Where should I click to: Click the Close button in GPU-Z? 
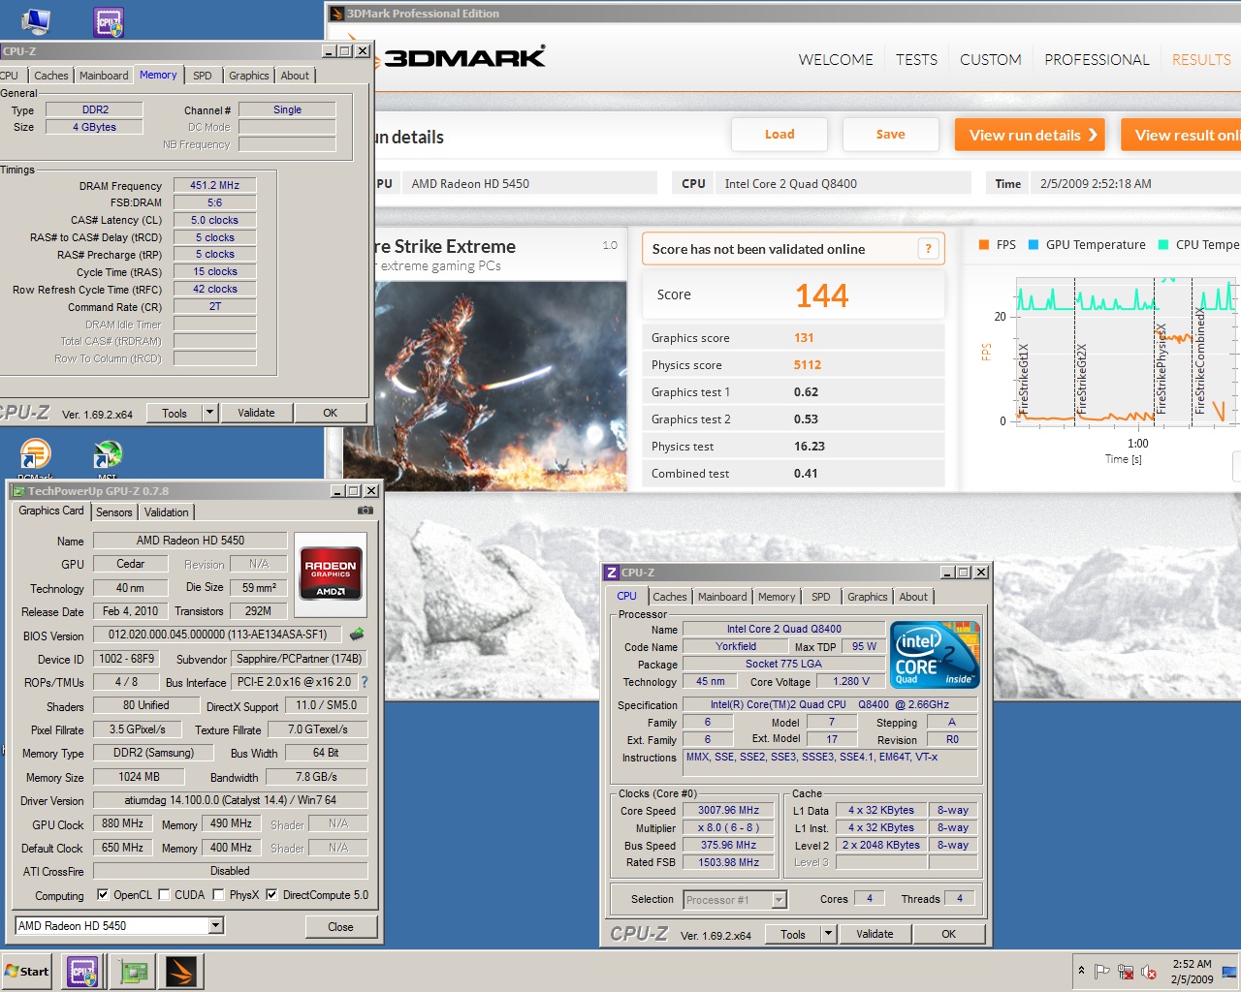(x=340, y=926)
